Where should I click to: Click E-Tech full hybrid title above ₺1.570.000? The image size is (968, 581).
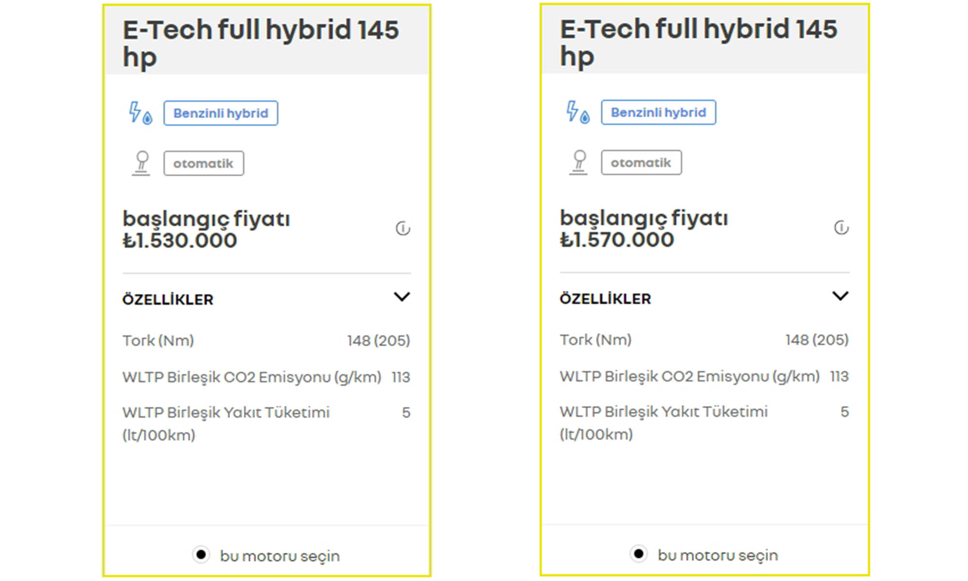(x=698, y=42)
